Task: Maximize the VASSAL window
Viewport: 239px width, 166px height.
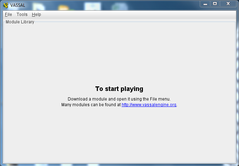Action: point(215,4)
